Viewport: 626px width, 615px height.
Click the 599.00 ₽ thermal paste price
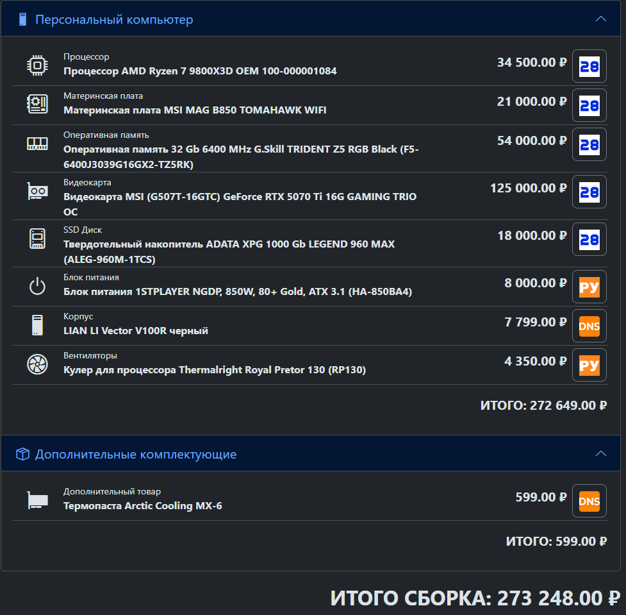541,497
